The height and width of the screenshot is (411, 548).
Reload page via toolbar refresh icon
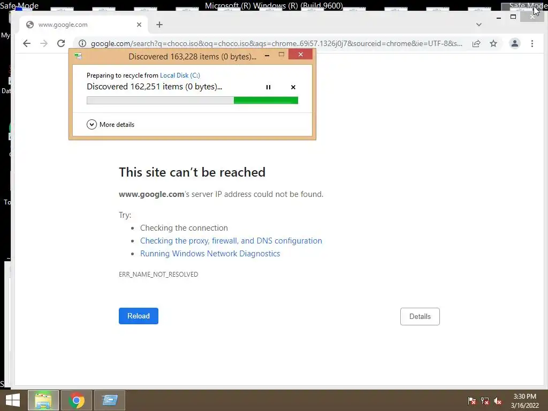[61, 43]
